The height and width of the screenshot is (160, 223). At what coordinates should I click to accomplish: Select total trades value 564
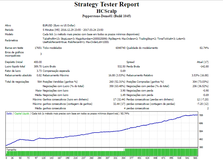pos(39,82)
